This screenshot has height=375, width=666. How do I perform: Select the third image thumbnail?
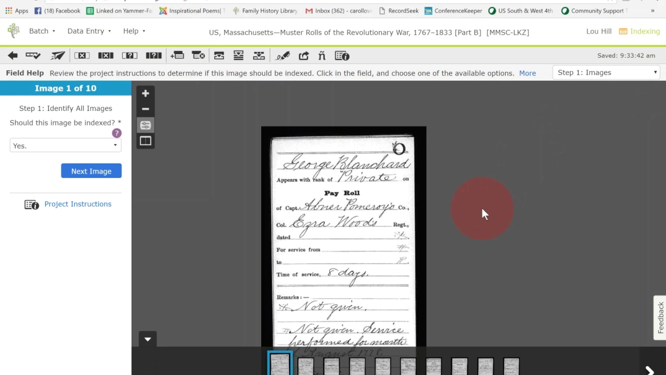click(x=331, y=366)
